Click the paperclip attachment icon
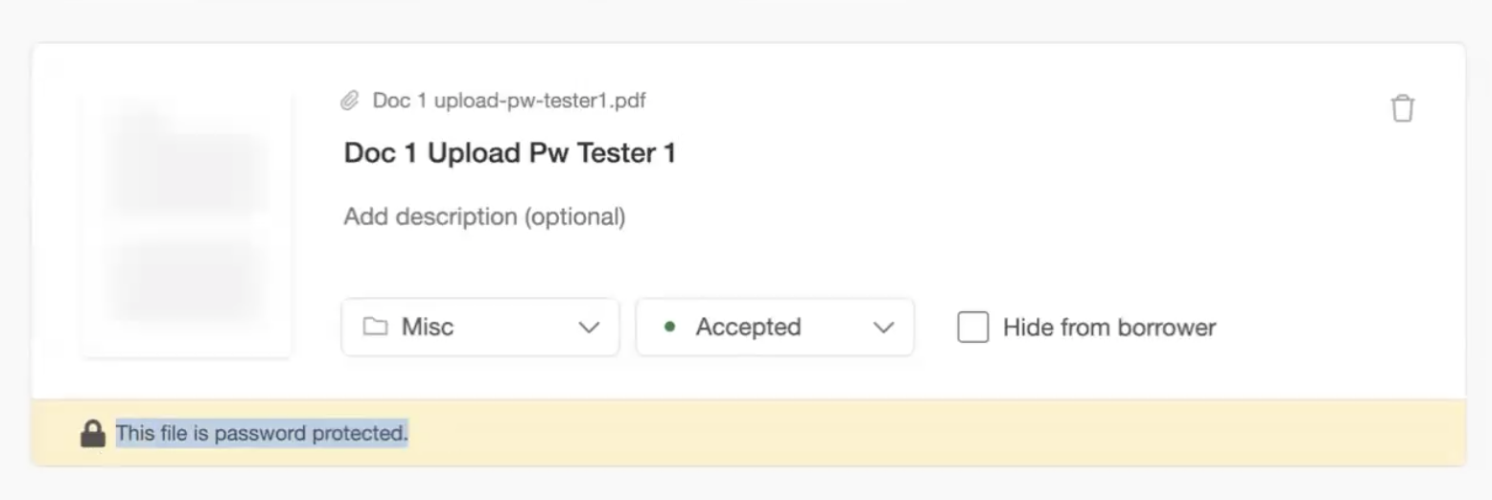 (x=350, y=101)
